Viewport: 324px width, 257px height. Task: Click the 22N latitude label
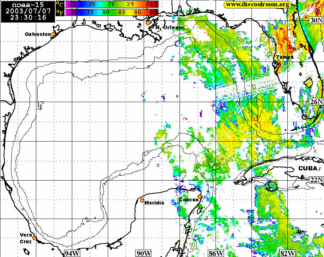316,180
